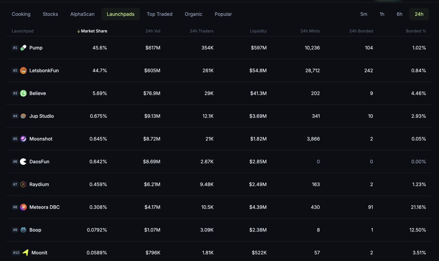The height and width of the screenshot is (261, 439).
Task: Sort by the 24h Bonded column header
Action: click(361, 31)
